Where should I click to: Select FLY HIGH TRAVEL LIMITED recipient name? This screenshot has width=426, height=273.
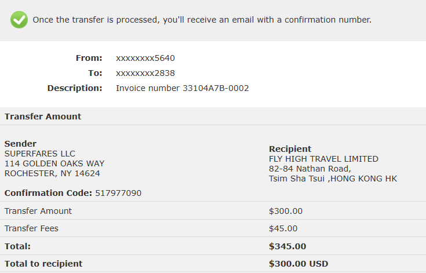click(323, 159)
